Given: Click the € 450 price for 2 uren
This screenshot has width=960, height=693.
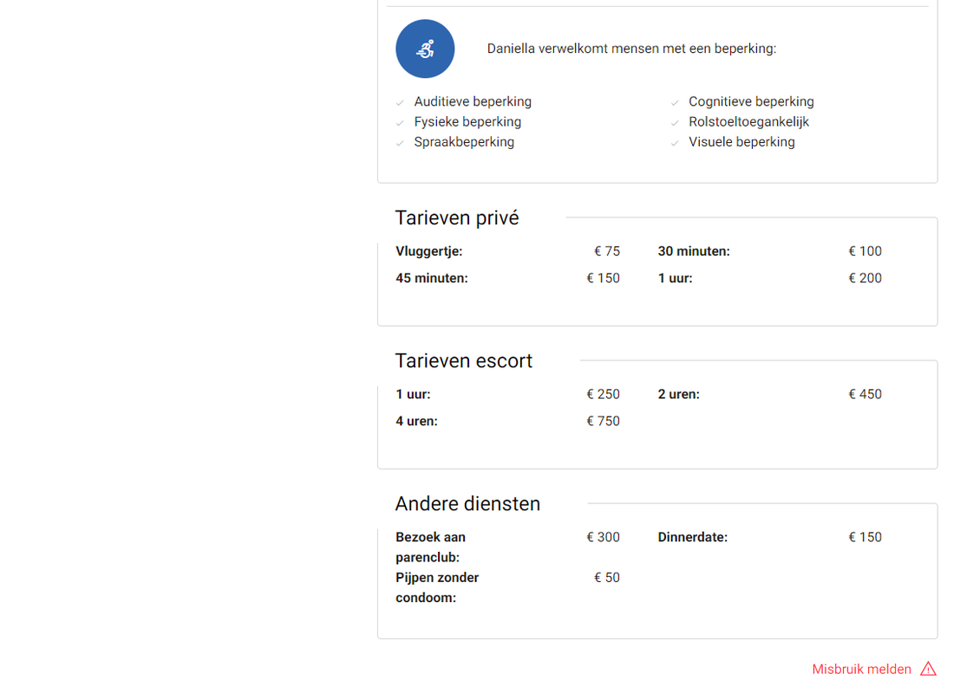Looking at the screenshot, I should point(865,394).
